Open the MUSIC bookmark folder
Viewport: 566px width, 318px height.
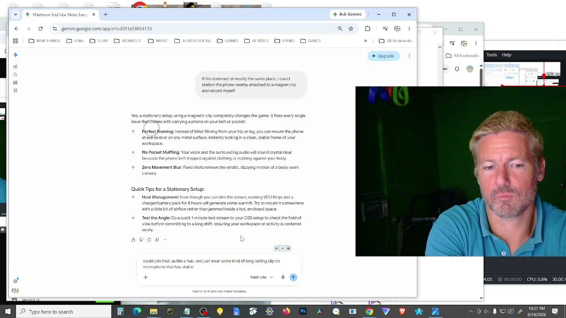point(158,41)
